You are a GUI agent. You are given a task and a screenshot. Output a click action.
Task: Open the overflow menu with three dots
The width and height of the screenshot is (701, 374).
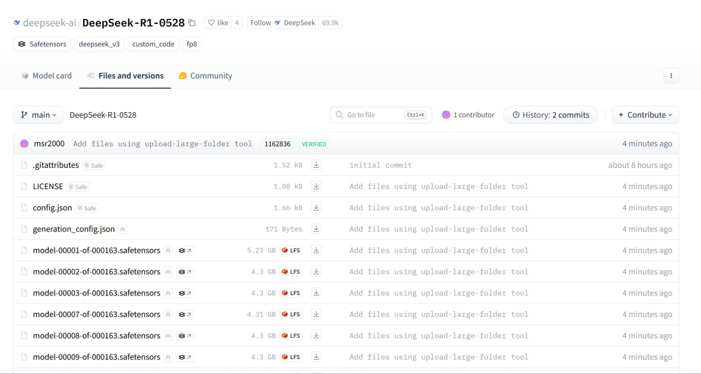click(x=671, y=76)
